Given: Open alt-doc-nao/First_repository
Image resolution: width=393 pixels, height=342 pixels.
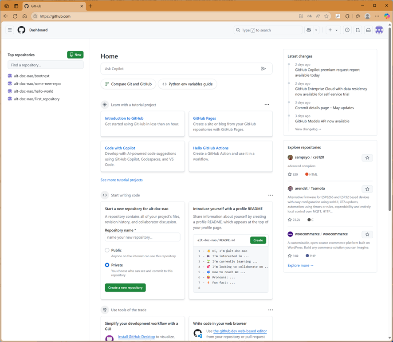Looking at the screenshot, I should tap(37, 99).
